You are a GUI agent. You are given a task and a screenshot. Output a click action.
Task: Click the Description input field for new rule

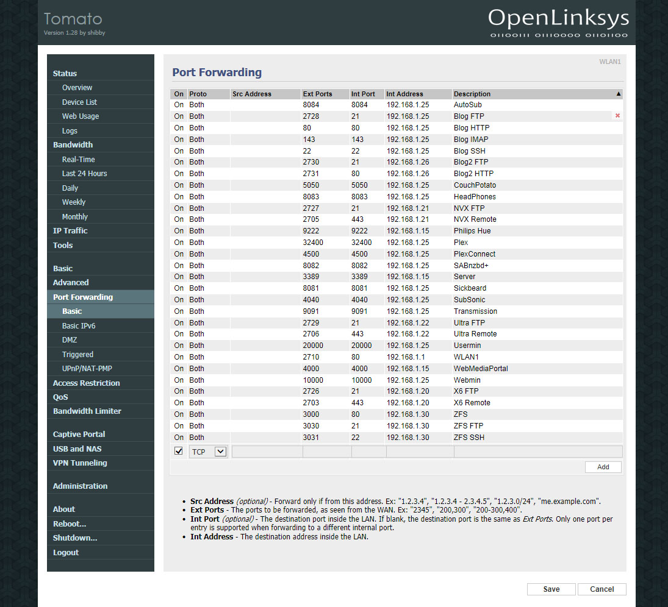click(x=537, y=452)
